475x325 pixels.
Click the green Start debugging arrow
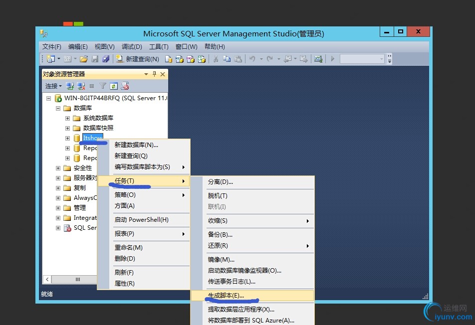(333, 59)
